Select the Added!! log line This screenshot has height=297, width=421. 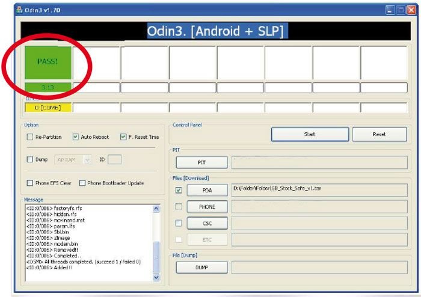pos(49,268)
